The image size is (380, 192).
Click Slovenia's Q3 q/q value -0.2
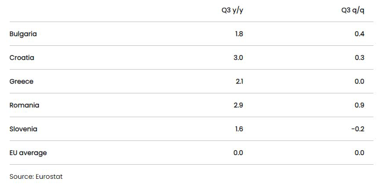pyautogui.click(x=358, y=129)
